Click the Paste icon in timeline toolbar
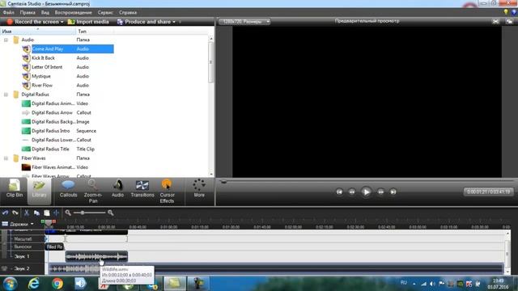Viewport: 518px width, 291px height. (x=47, y=213)
